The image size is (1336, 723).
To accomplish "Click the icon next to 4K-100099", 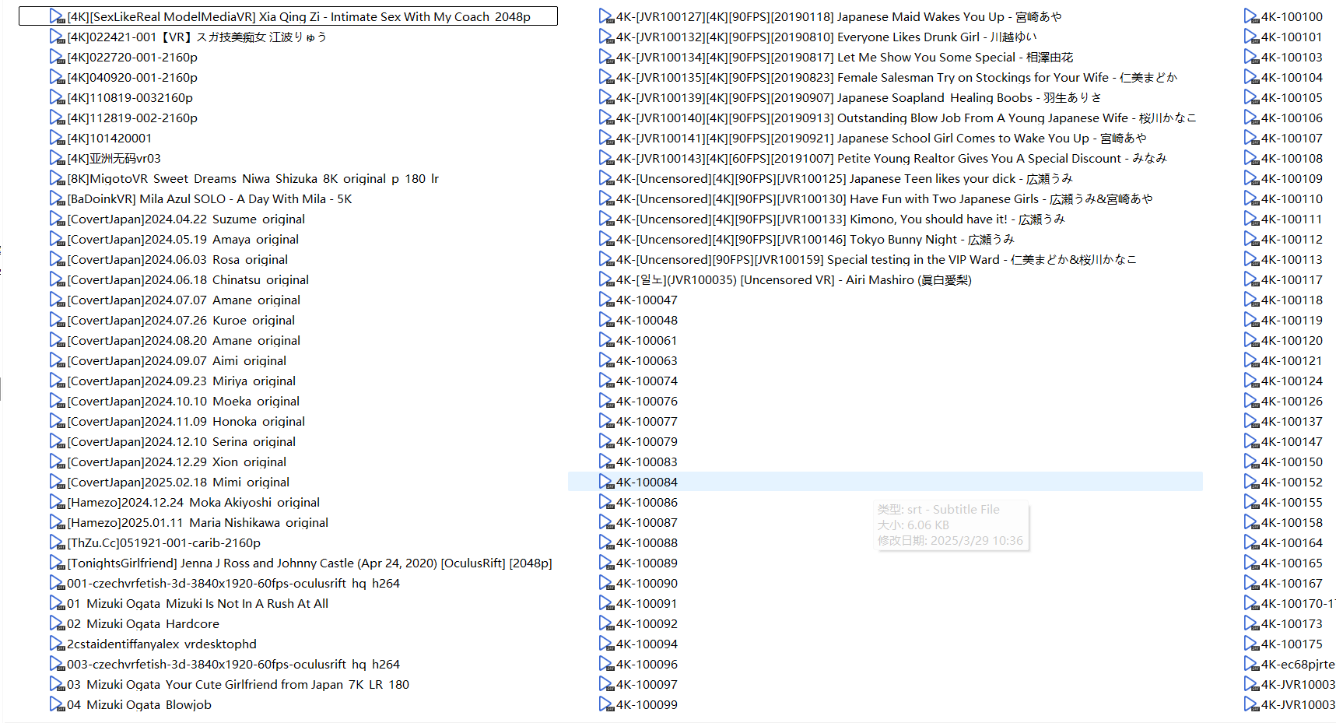I will (x=606, y=705).
